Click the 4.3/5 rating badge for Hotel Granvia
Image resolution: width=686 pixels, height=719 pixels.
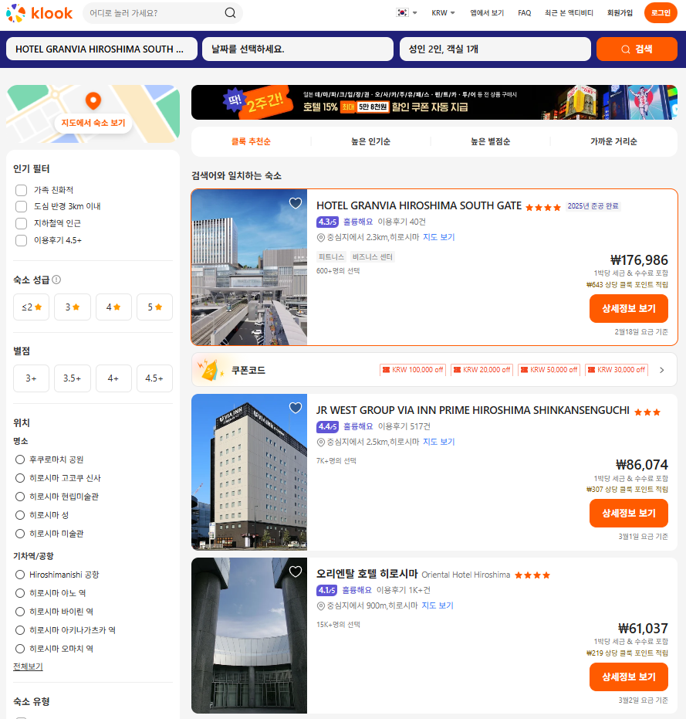327,222
